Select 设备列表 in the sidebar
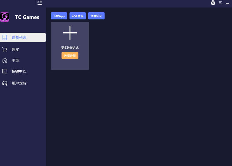 pos(19,38)
